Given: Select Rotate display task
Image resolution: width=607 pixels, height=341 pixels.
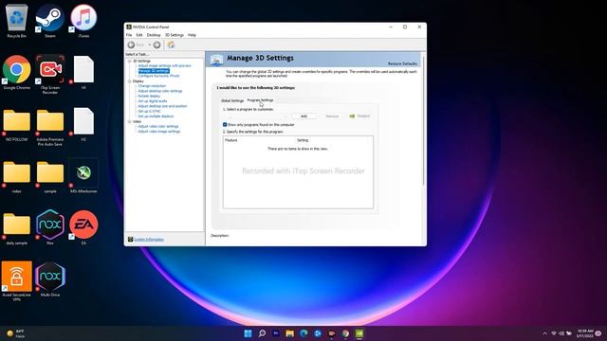Looking at the screenshot, I should (x=149, y=96).
